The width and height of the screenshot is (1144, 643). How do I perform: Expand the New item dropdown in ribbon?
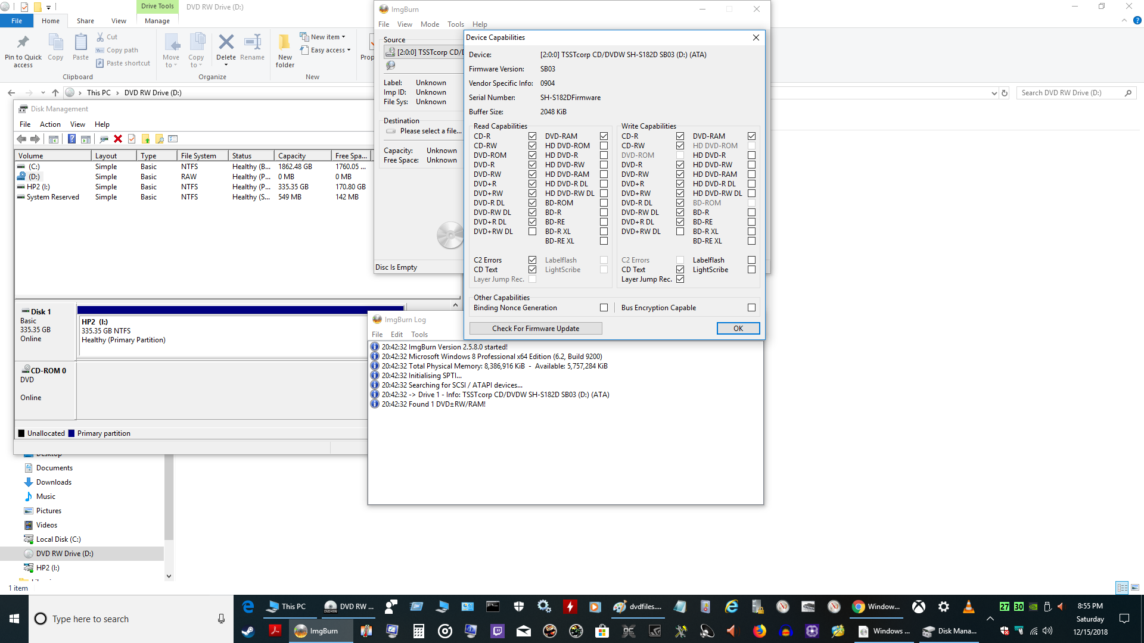click(322, 37)
